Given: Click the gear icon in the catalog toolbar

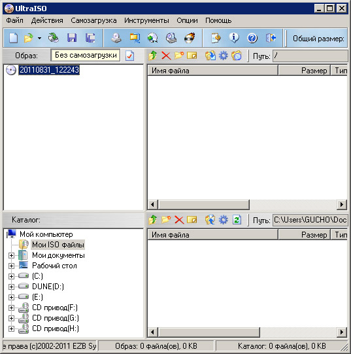Looking at the screenshot, I should [224, 220].
